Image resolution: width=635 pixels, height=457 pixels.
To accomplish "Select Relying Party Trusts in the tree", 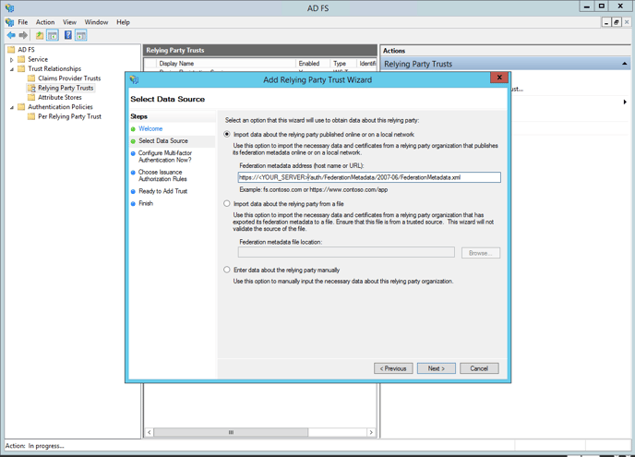I will coord(66,88).
